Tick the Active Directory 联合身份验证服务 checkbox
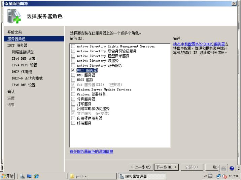Screen dimensions: 241x180 click(73, 51)
